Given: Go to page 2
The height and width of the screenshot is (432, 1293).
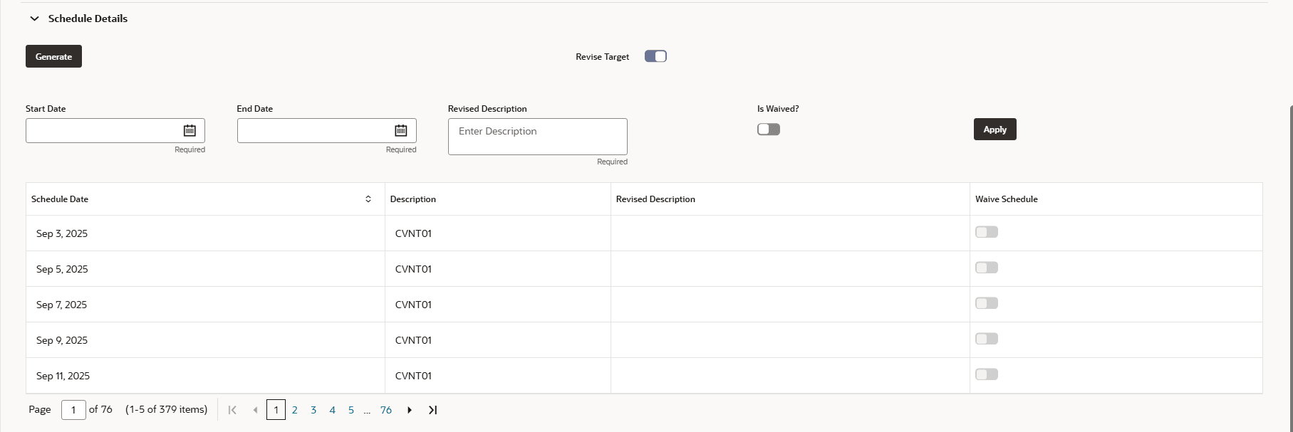Looking at the screenshot, I should [294, 410].
